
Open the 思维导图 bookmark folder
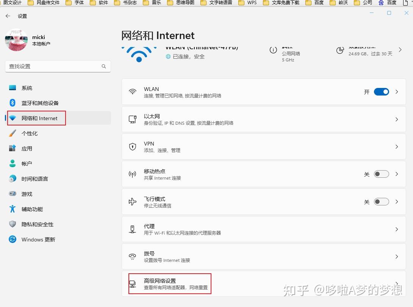click(181, 3)
